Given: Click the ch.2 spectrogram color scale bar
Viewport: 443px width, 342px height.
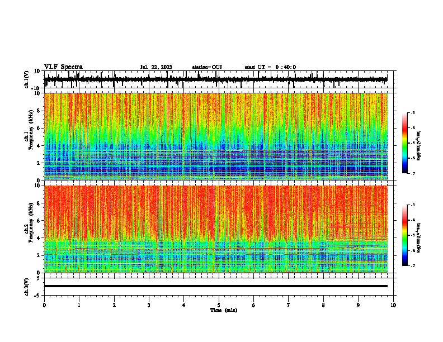Looking at the screenshot, I should (x=404, y=235).
